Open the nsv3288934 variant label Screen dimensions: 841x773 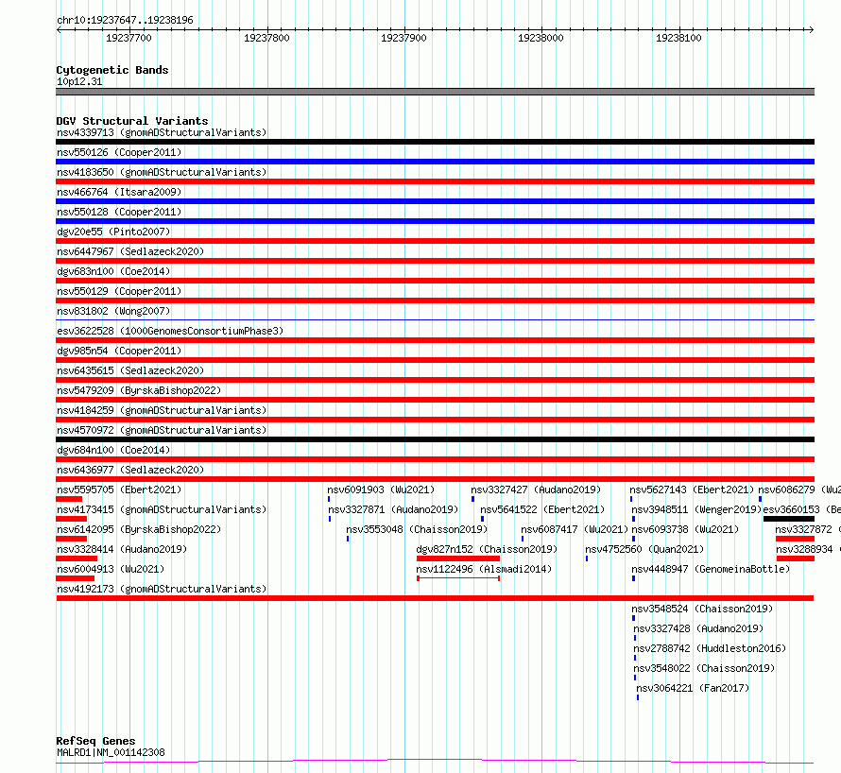(x=808, y=549)
